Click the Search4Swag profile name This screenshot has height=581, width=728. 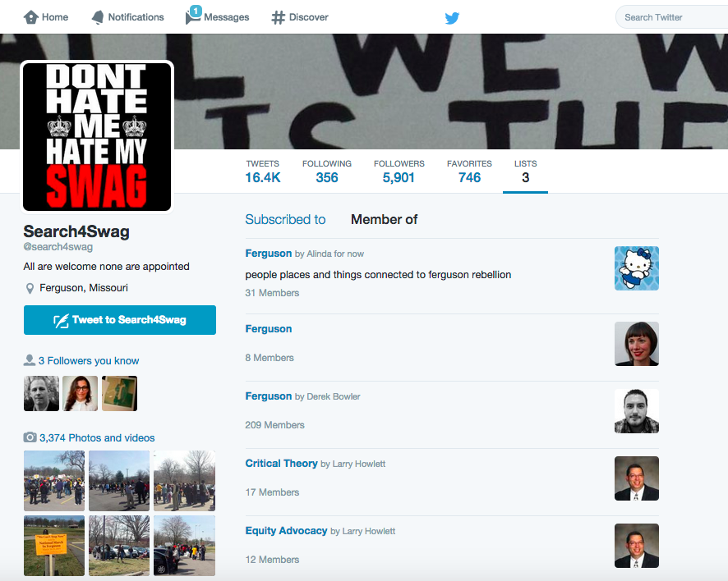click(76, 231)
